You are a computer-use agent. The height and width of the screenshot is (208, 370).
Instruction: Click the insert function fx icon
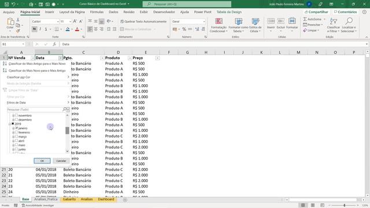pos(54,44)
